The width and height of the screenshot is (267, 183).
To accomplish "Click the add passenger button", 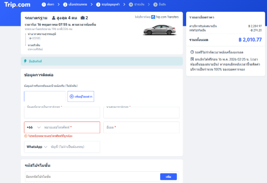I will tap(81, 97).
